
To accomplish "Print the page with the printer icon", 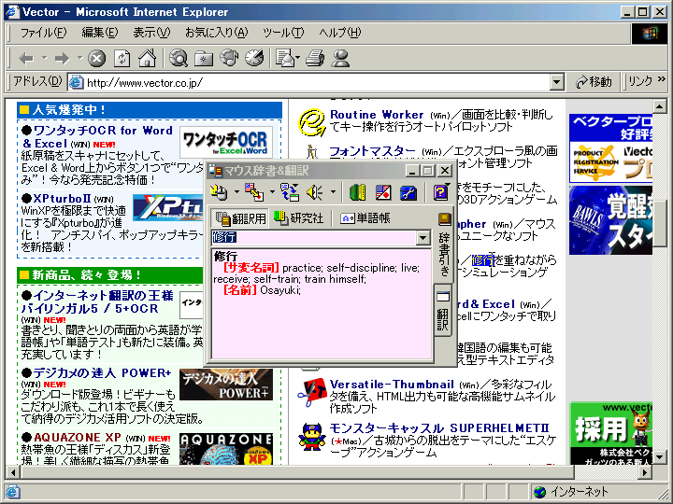I will pos(315,58).
